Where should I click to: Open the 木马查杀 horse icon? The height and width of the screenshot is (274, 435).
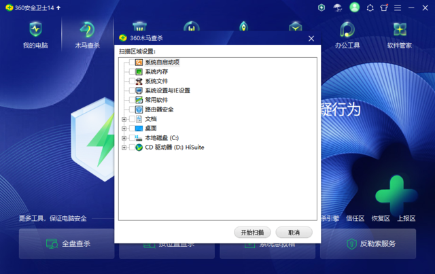click(x=87, y=29)
